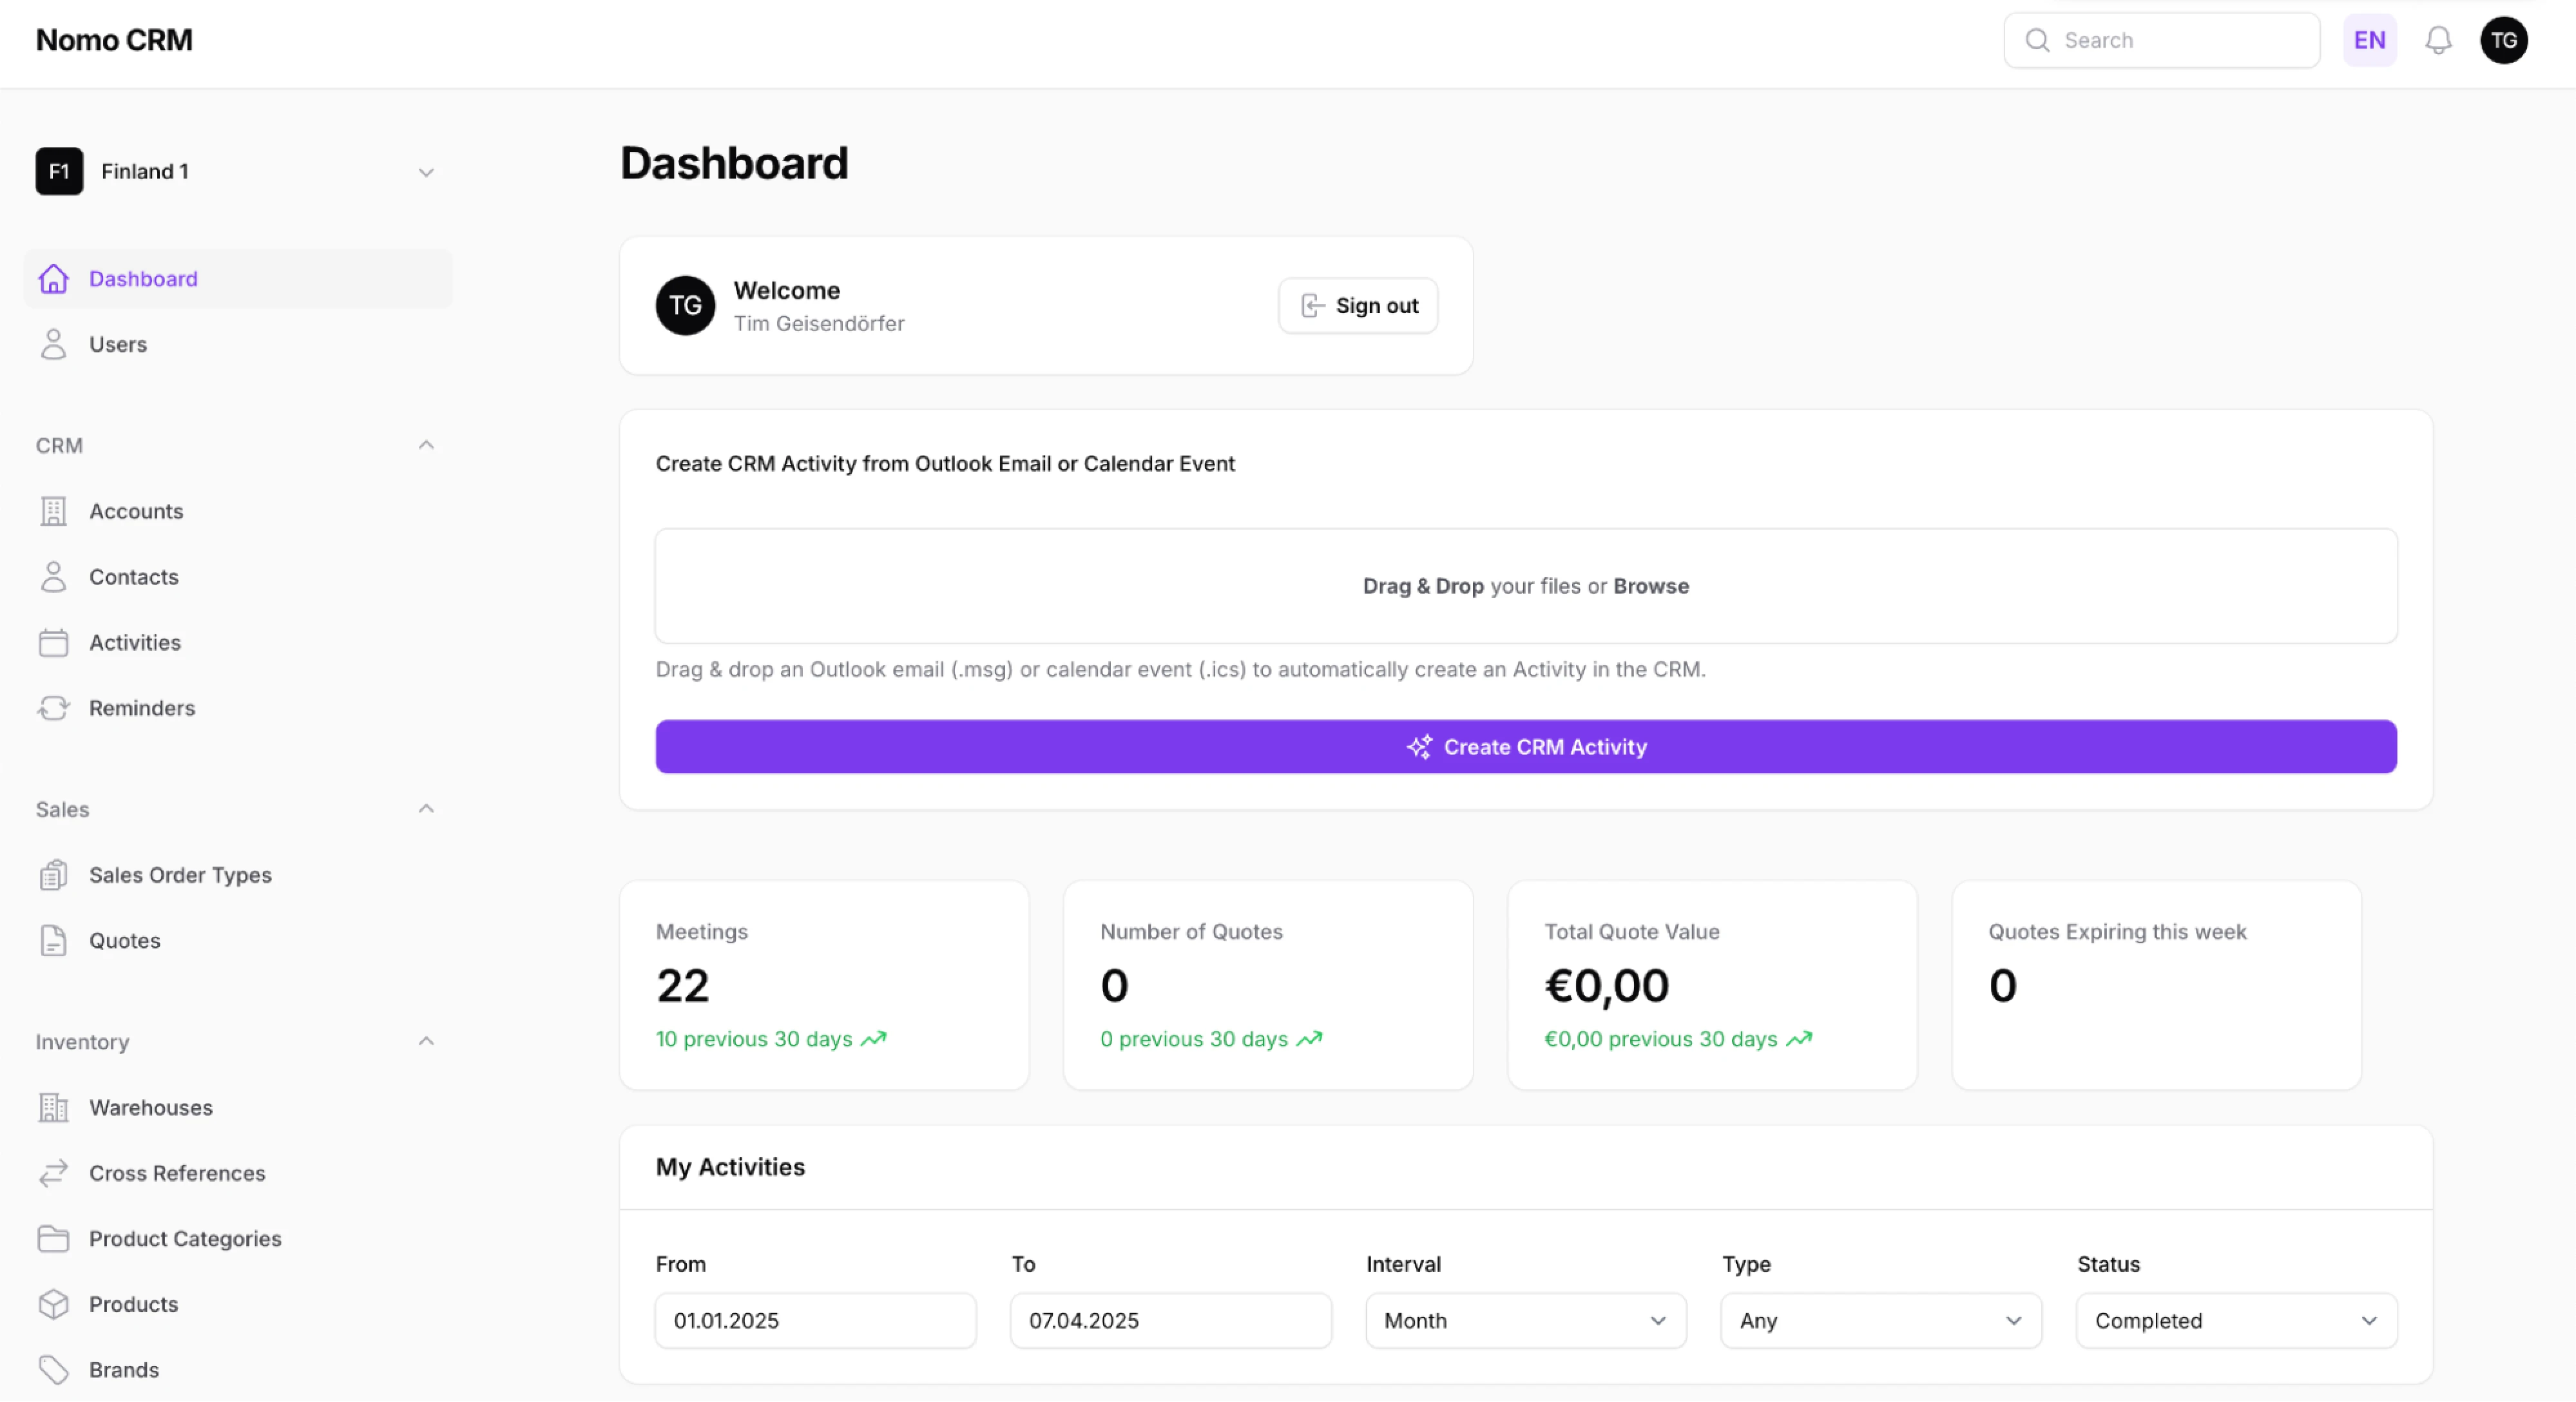Image resolution: width=2576 pixels, height=1402 pixels.
Task: Click the Reminders refresh icon
Action: (53, 708)
